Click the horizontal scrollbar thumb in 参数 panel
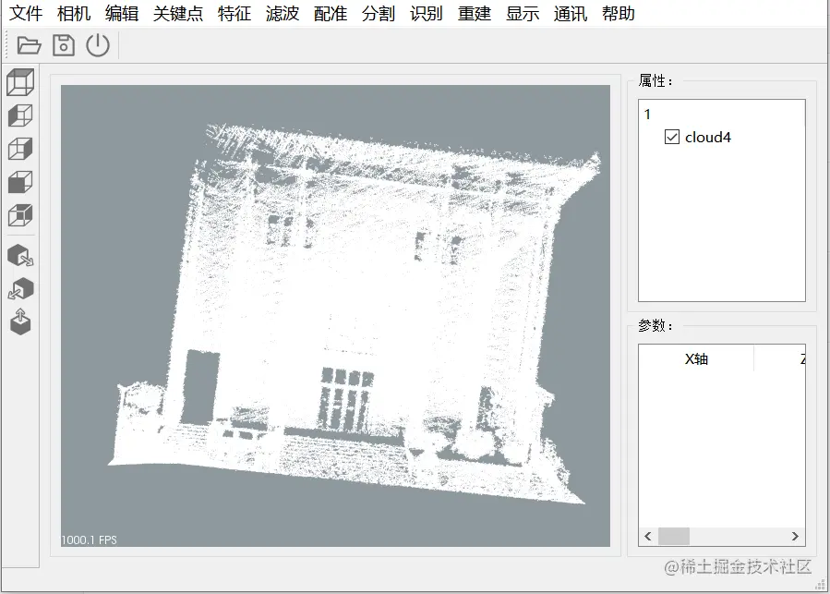This screenshot has height=594, width=830. pyautogui.click(x=674, y=536)
